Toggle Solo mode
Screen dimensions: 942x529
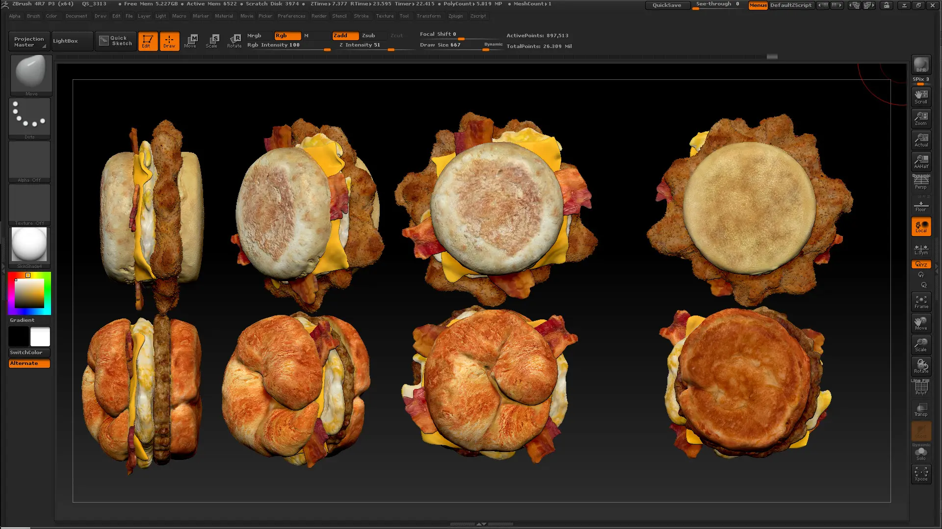pos(921,453)
